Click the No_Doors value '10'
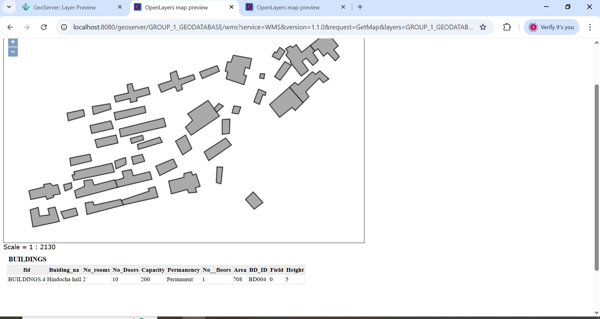 click(x=126, y=279)
